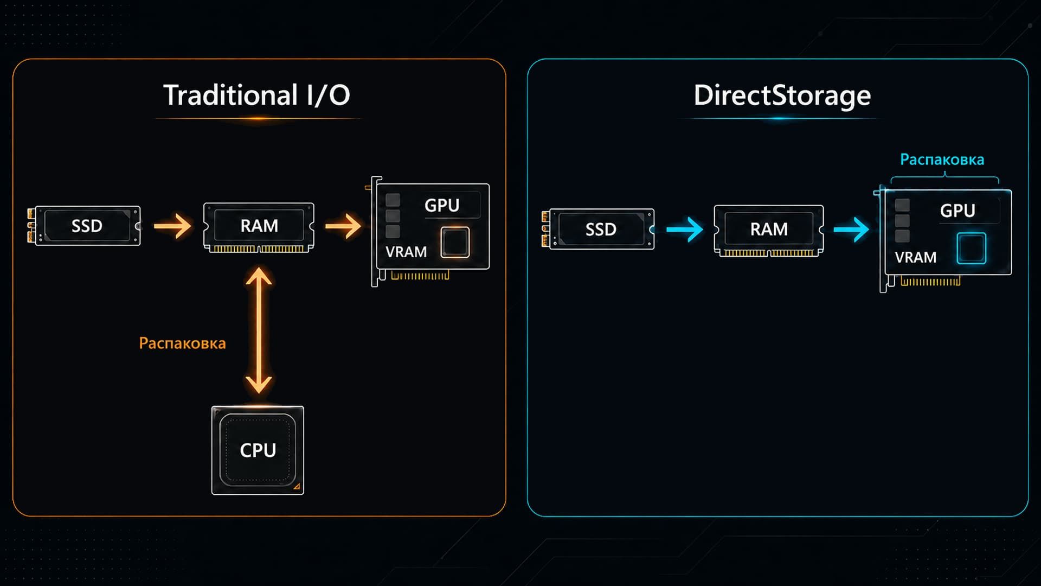The image size is (1041, 586).
Task: Click the blue arrow from RAM to GPU
Action: (851, 230)
